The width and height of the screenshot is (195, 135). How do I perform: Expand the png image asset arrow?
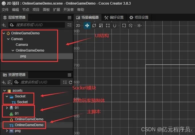[x=7, y=131]
